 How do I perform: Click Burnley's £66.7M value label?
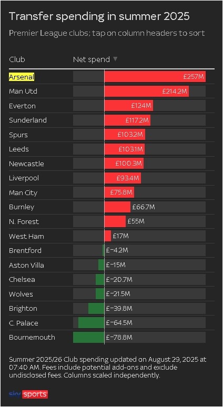pos(144,207)
